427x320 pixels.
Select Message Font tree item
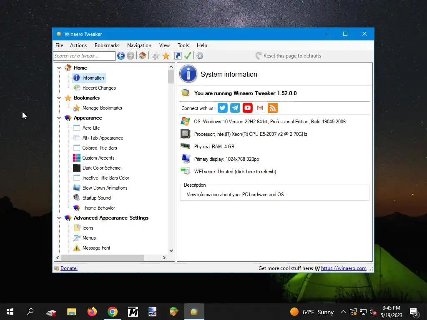click(x=96, y=248)
